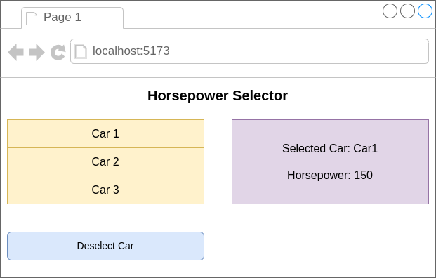Reload the page with refresh icon
The width and height of the screenshot is (436, 278).
pos(58,52)
